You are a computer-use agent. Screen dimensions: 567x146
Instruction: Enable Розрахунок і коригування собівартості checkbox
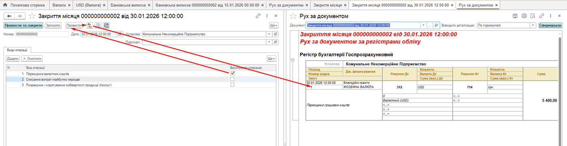point(232,85)
